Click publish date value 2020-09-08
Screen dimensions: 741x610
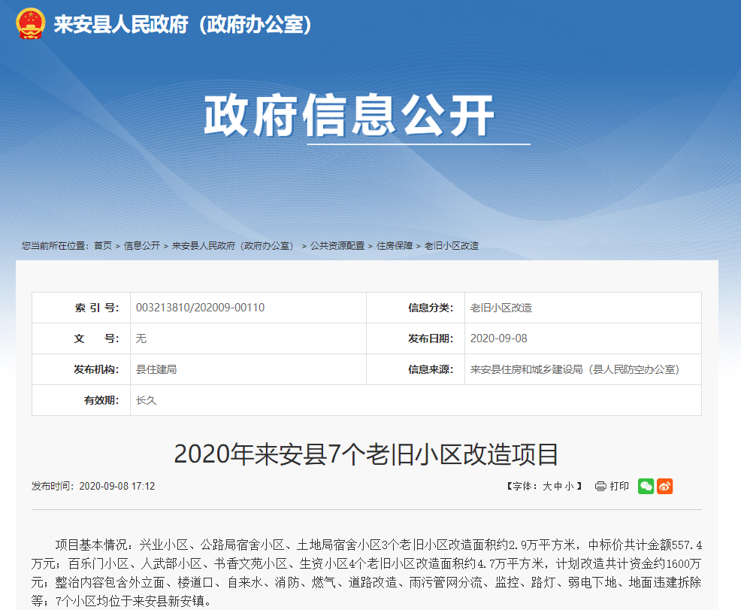click(498, 338)
